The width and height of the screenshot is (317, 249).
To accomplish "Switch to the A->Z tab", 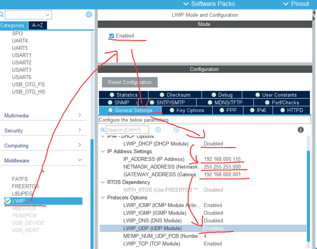I will tap(38, 26).
